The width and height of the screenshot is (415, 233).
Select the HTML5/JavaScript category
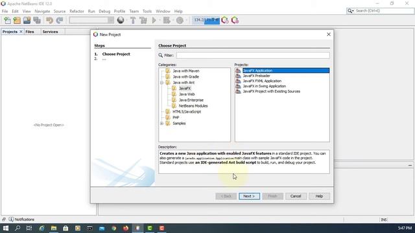[187, 112]
